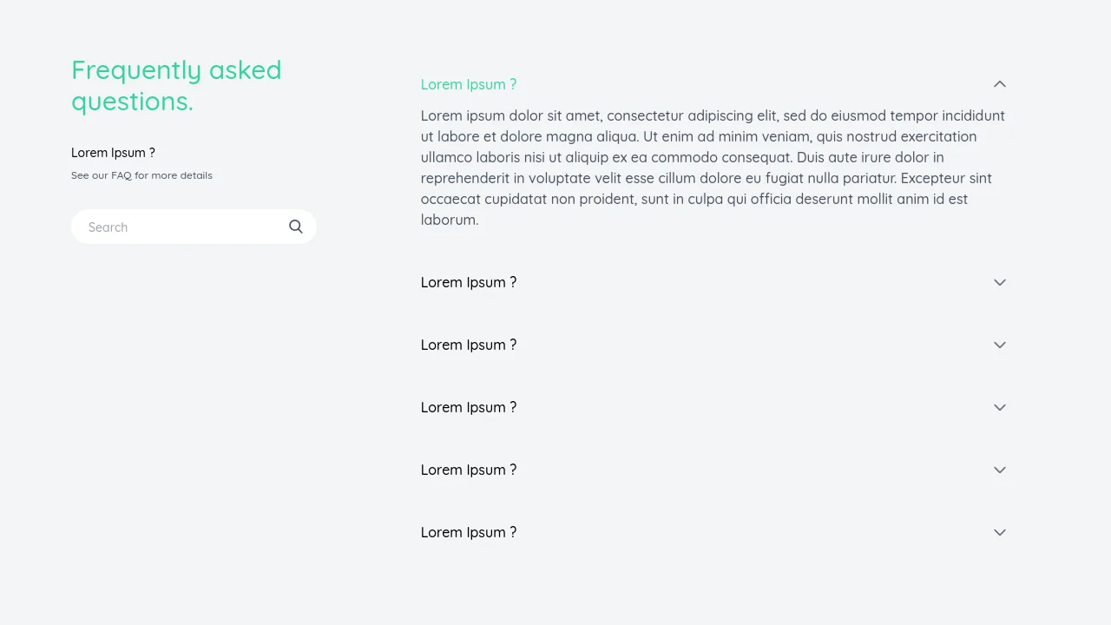Expand the fourth Lorem Ipsum question chevron
The image size is (1111, 625).
[x=999, y=407]
